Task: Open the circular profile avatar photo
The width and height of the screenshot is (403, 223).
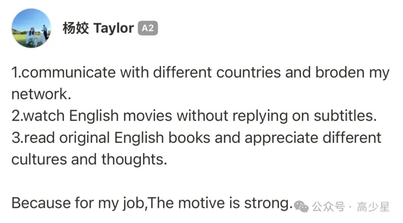Action: (31, 28)
